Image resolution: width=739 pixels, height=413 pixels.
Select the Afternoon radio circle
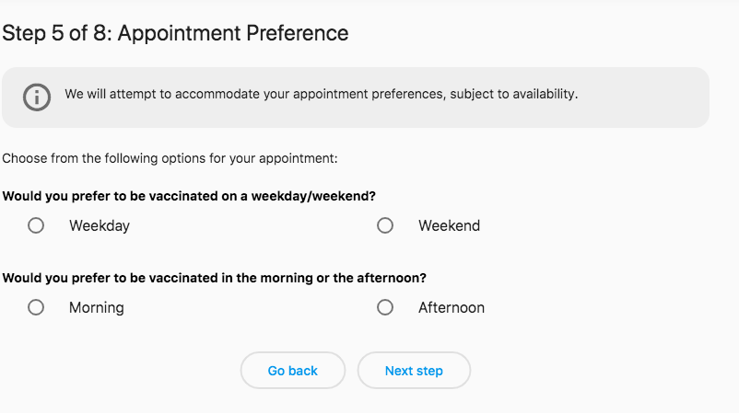pyautogui.click(x=385, y=307)
